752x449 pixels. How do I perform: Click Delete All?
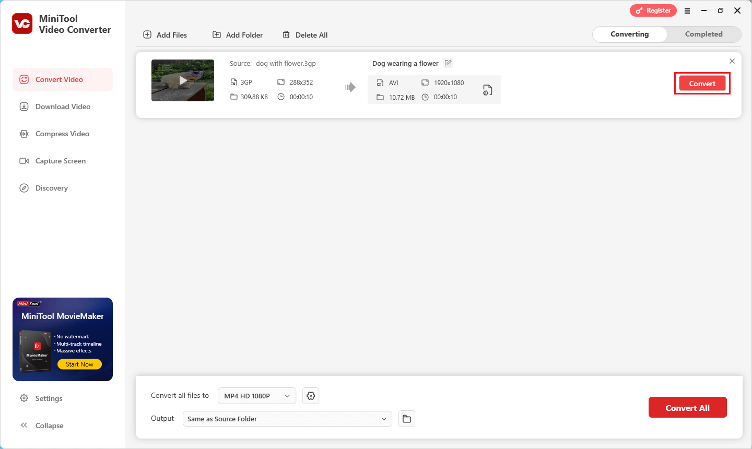pyautogui.click(x=305, y=35)
